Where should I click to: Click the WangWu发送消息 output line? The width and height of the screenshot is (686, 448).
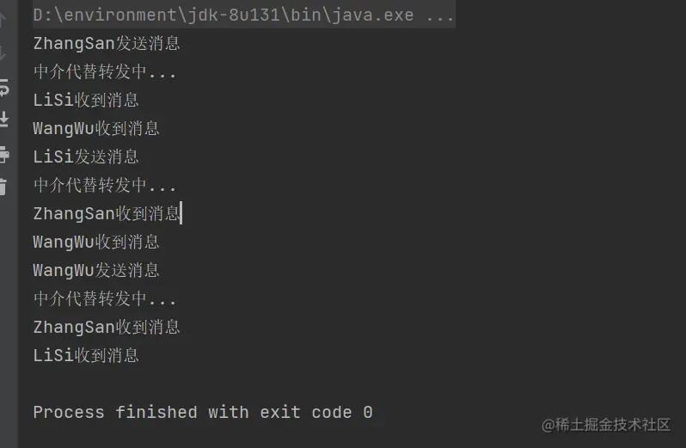tap(96, 271)
